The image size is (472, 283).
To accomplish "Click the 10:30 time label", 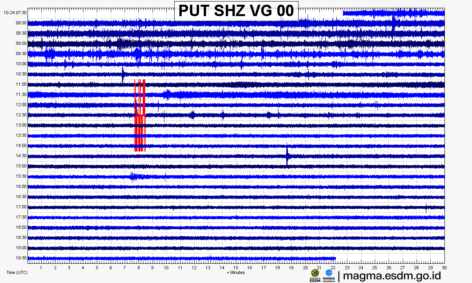I will pyautogui.click(x=21, y=74).
